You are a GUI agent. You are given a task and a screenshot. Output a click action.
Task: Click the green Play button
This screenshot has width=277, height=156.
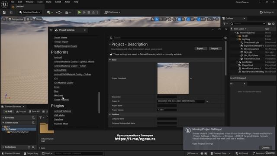(80, 12)
